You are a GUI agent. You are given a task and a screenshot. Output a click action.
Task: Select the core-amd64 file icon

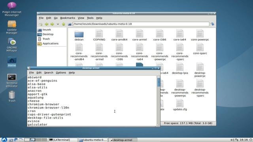(119, 34)
